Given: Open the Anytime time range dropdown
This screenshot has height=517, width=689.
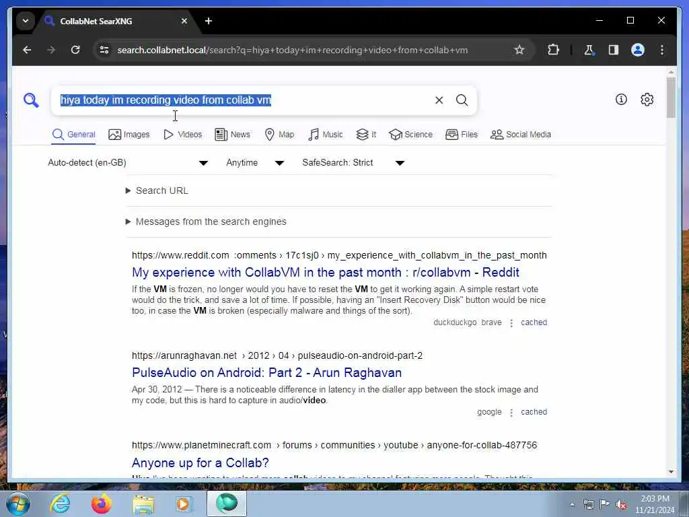Looking at the screenshot, I should [x=255, y=163].
